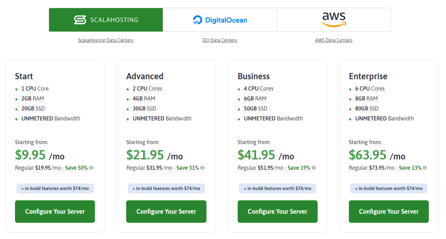The image size is (446, 239).
Task: Click 50GB SSD in Business plan
Action: coord(255,109)
